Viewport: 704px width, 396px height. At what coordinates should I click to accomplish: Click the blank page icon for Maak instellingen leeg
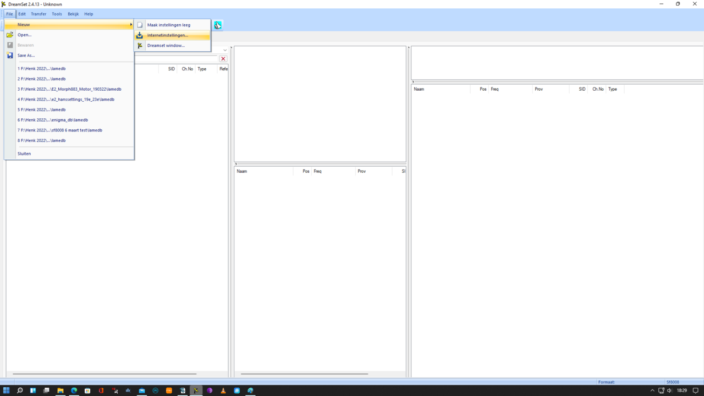[x=140, y=25]
